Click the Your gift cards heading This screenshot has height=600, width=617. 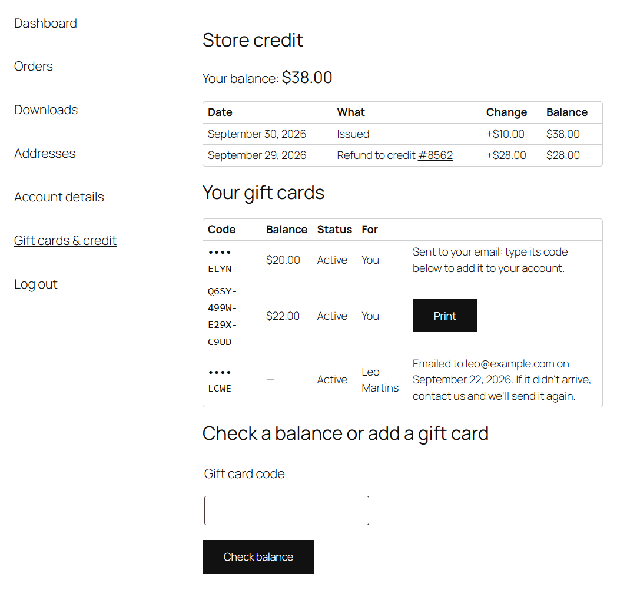(263, 193)
